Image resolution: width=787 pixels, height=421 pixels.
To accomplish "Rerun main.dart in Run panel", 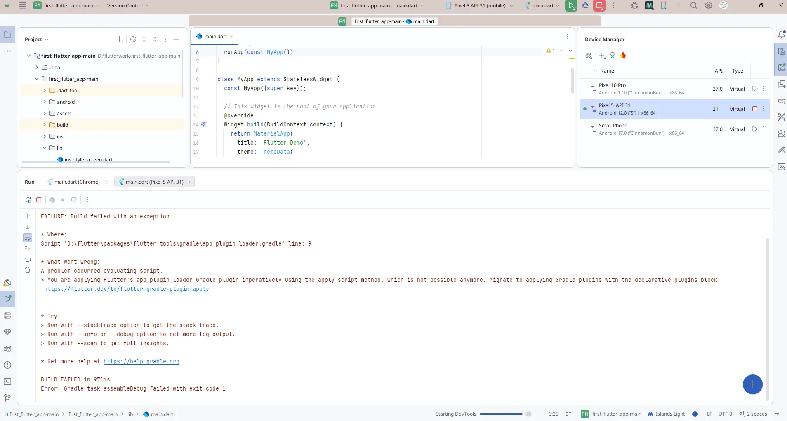I will [28, 200].
